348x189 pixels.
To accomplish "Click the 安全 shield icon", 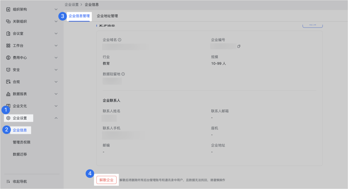I will 8,70.
